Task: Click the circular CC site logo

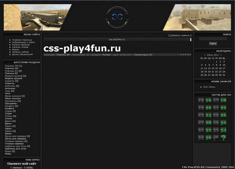Action: click(118, 17)
